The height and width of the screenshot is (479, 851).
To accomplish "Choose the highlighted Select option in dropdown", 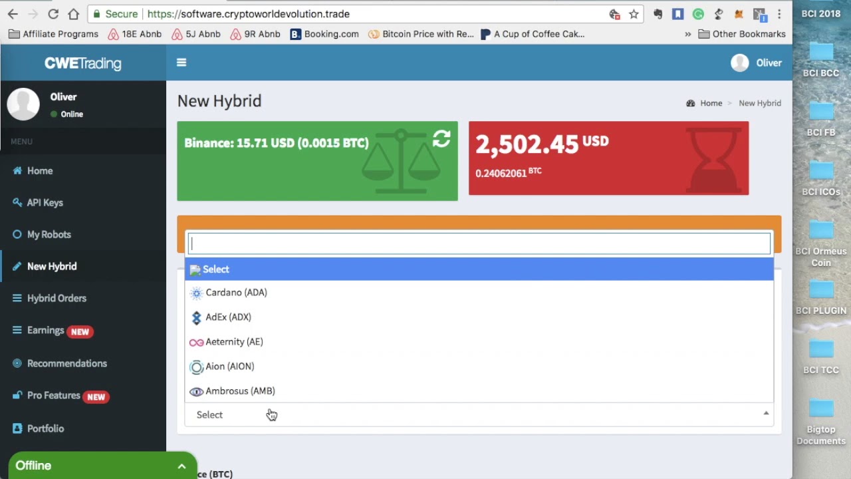I will coord(479,269).
